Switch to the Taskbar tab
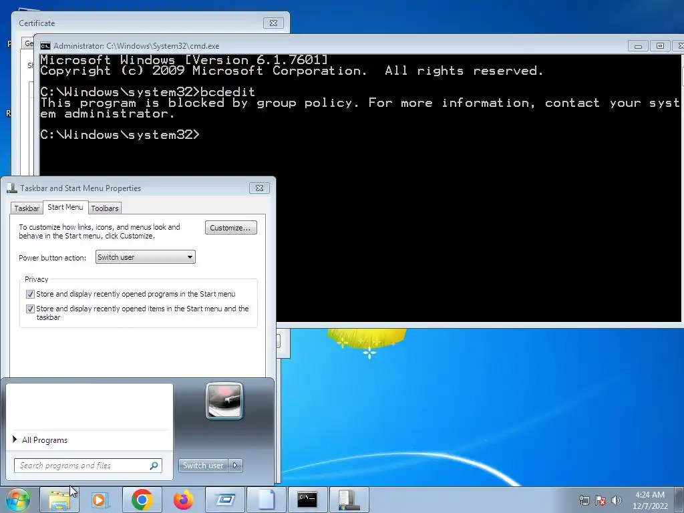This screenshot has height=513, width=684. pos(27,208)
